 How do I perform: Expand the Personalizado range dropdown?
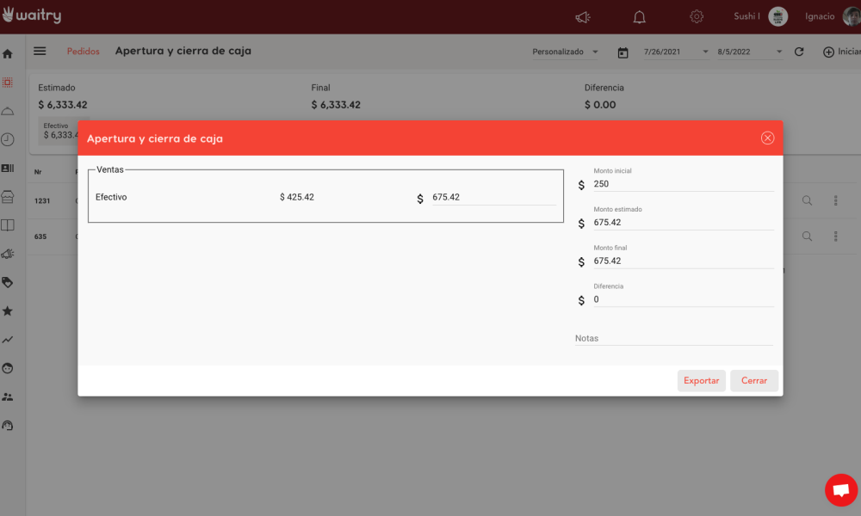pyautogui.click(x=565, y=52)
